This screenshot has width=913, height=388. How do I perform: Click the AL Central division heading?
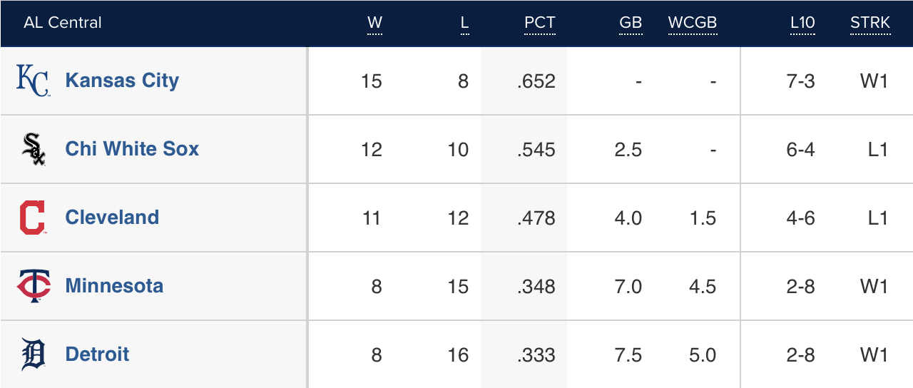pyautogui.click(x=63, y=23)
